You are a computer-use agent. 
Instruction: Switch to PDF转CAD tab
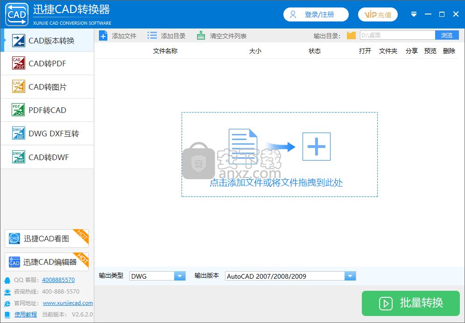[47, 110]
